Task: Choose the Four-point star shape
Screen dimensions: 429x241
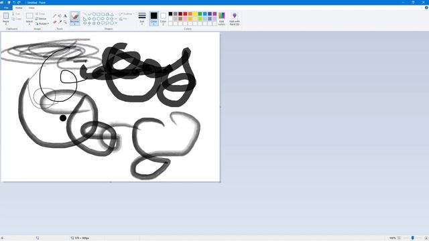Action: pyautogui.click(x=89, y=23)
